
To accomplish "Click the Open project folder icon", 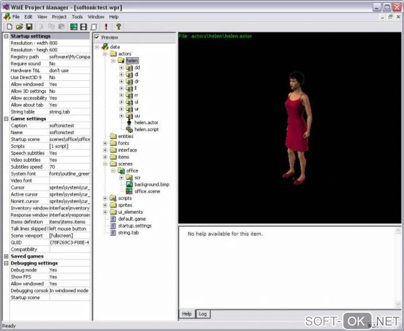I will [x=19, y=27].
